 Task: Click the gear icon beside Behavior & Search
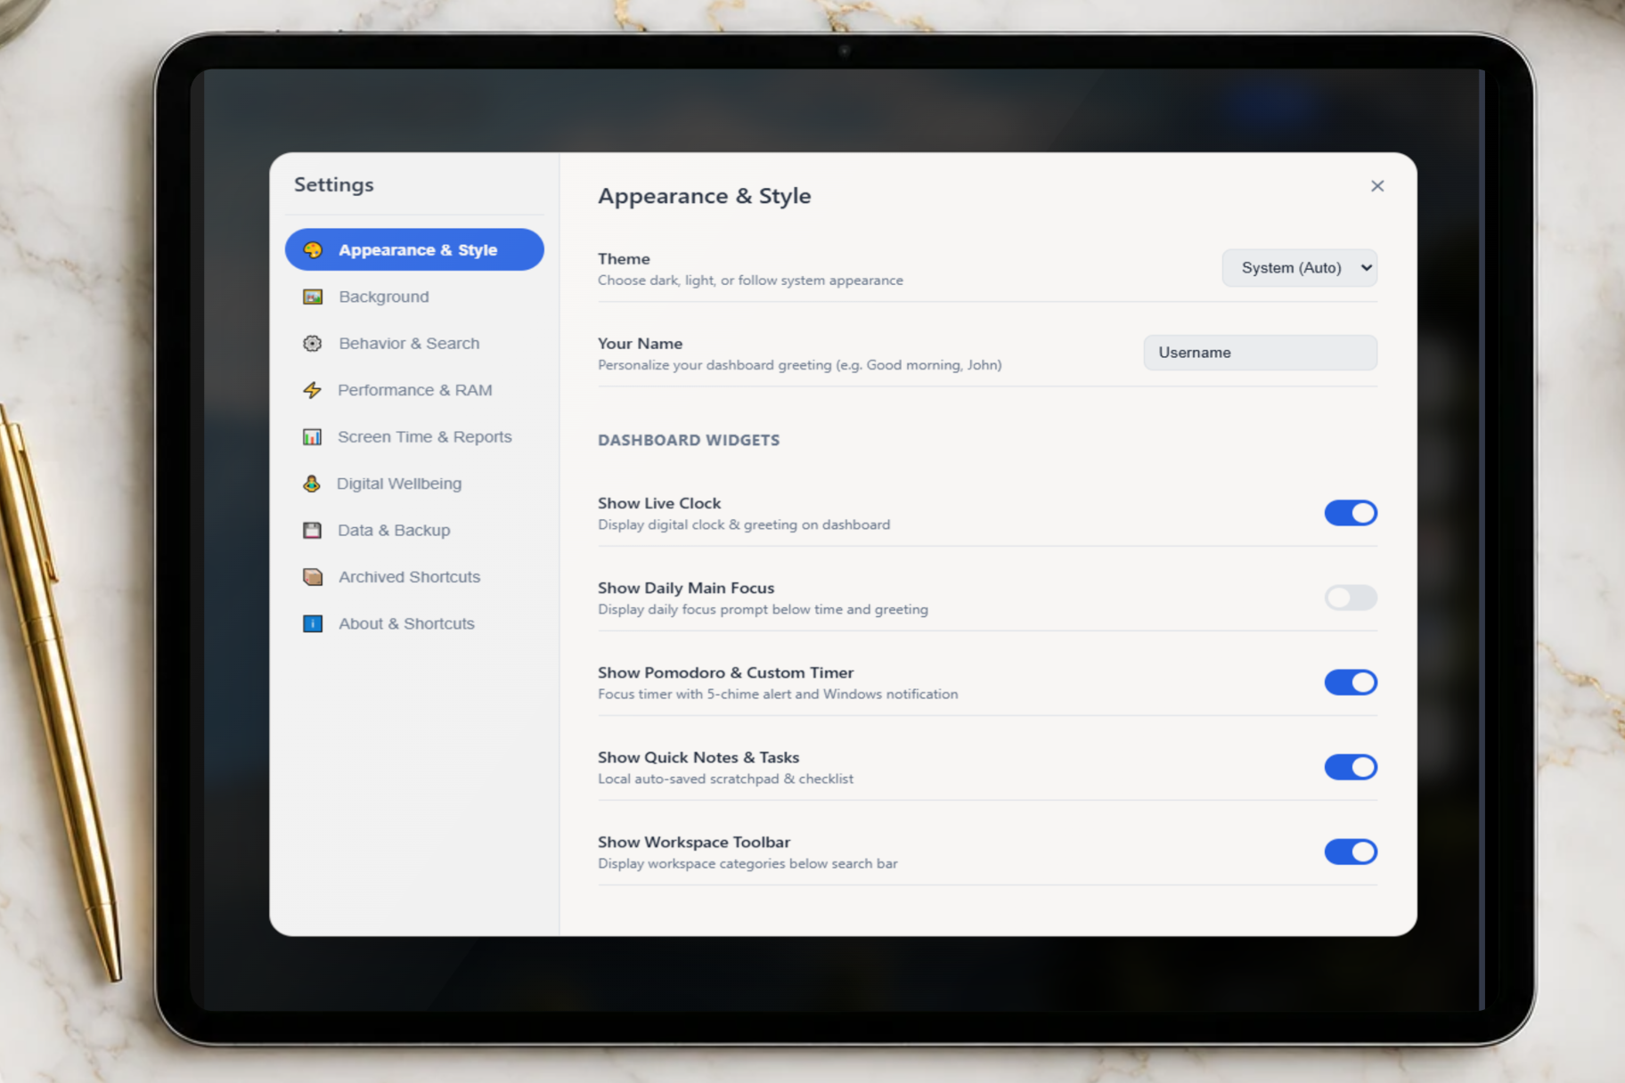[313, 343]
